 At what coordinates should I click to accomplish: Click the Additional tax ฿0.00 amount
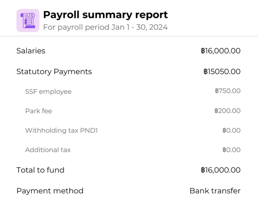pos(231,150)
